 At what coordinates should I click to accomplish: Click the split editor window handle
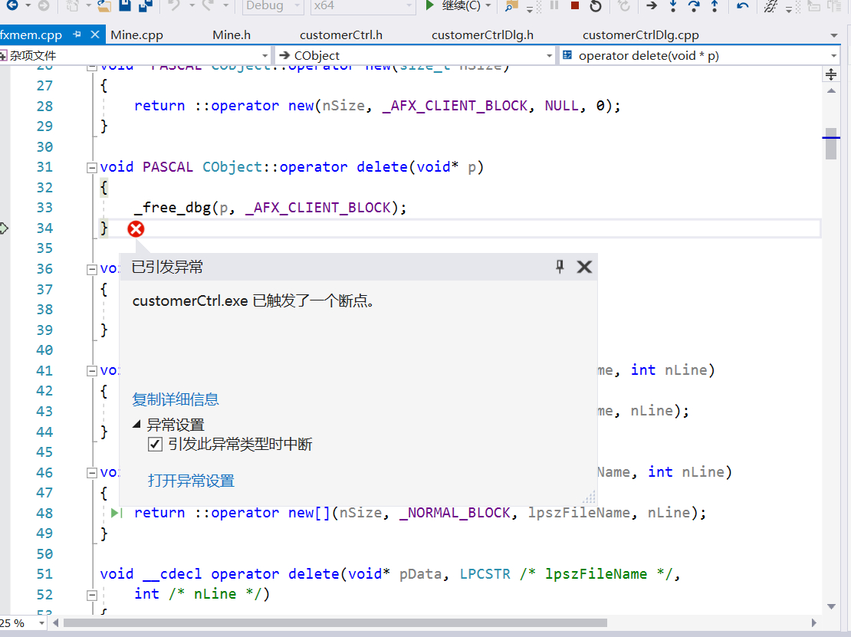pos(831,74)
